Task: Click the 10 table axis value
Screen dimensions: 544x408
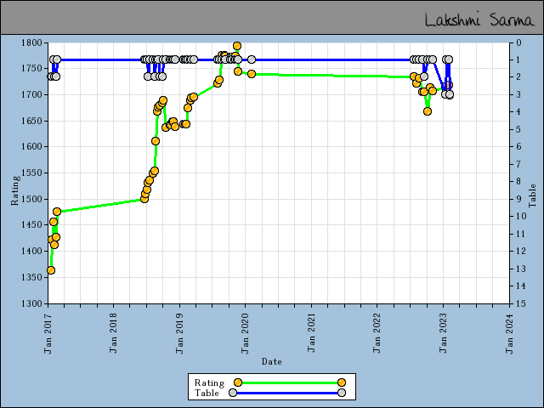Action: (x=521, y=216)
